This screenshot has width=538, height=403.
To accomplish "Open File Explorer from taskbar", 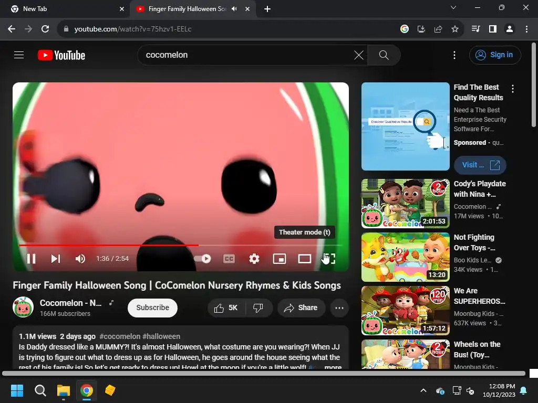I will pos(64,390).
